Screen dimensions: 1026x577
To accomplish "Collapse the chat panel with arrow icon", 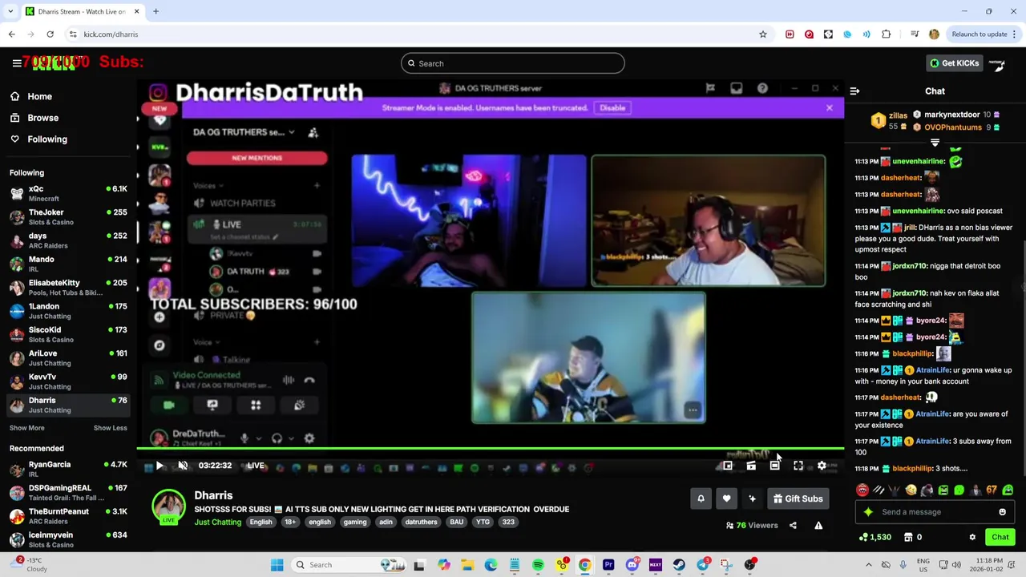I will coord(854,91).
